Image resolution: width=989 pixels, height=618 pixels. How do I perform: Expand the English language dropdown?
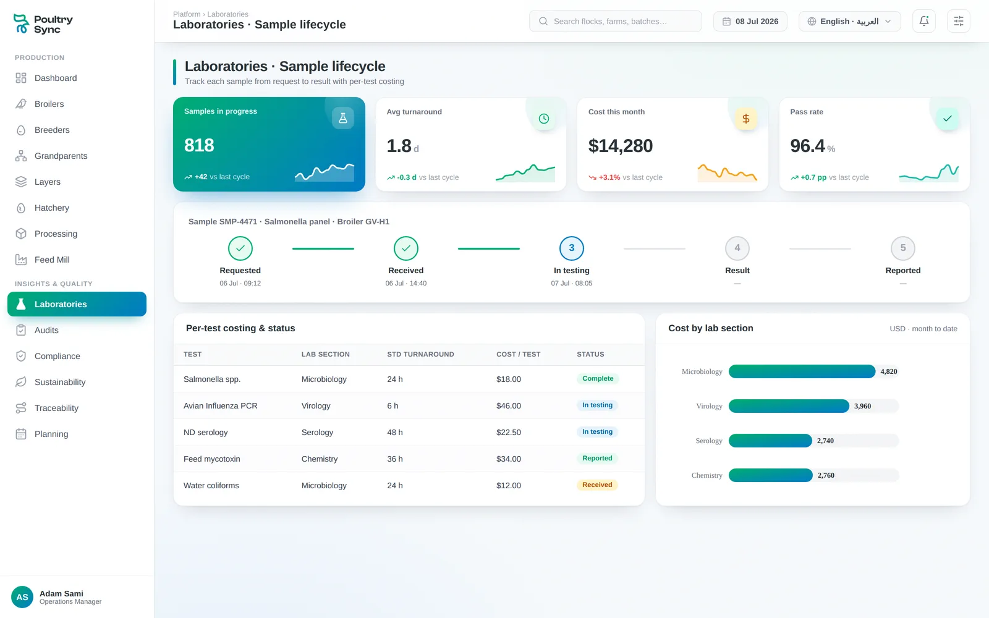point(850,21)
